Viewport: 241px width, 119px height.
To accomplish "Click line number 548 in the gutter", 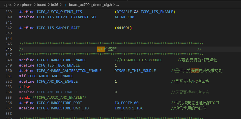I will click(9, 60).
